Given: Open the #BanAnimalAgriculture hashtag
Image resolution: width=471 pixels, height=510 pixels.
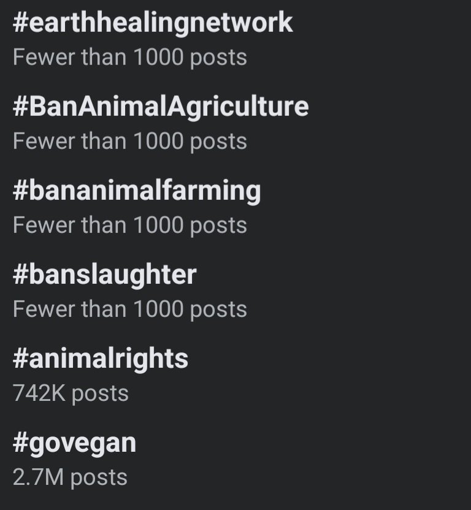Looking at the screenshot, I should coord(161,107).
